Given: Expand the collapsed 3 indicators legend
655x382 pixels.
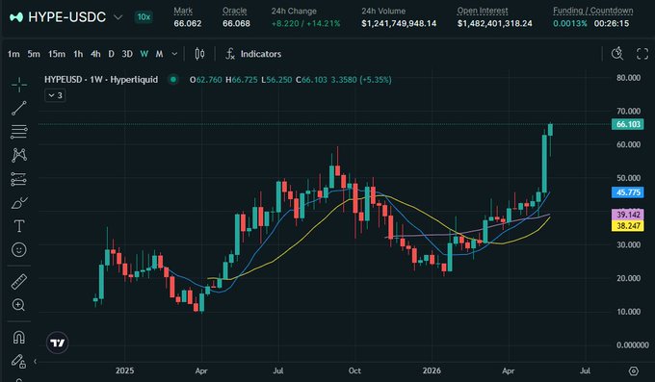Looking at the screenshot, I should click(55, 95).
